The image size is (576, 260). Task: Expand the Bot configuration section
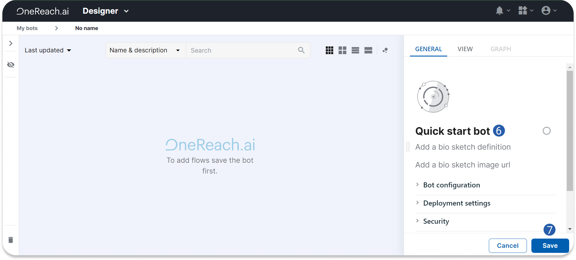click(451, 185)
